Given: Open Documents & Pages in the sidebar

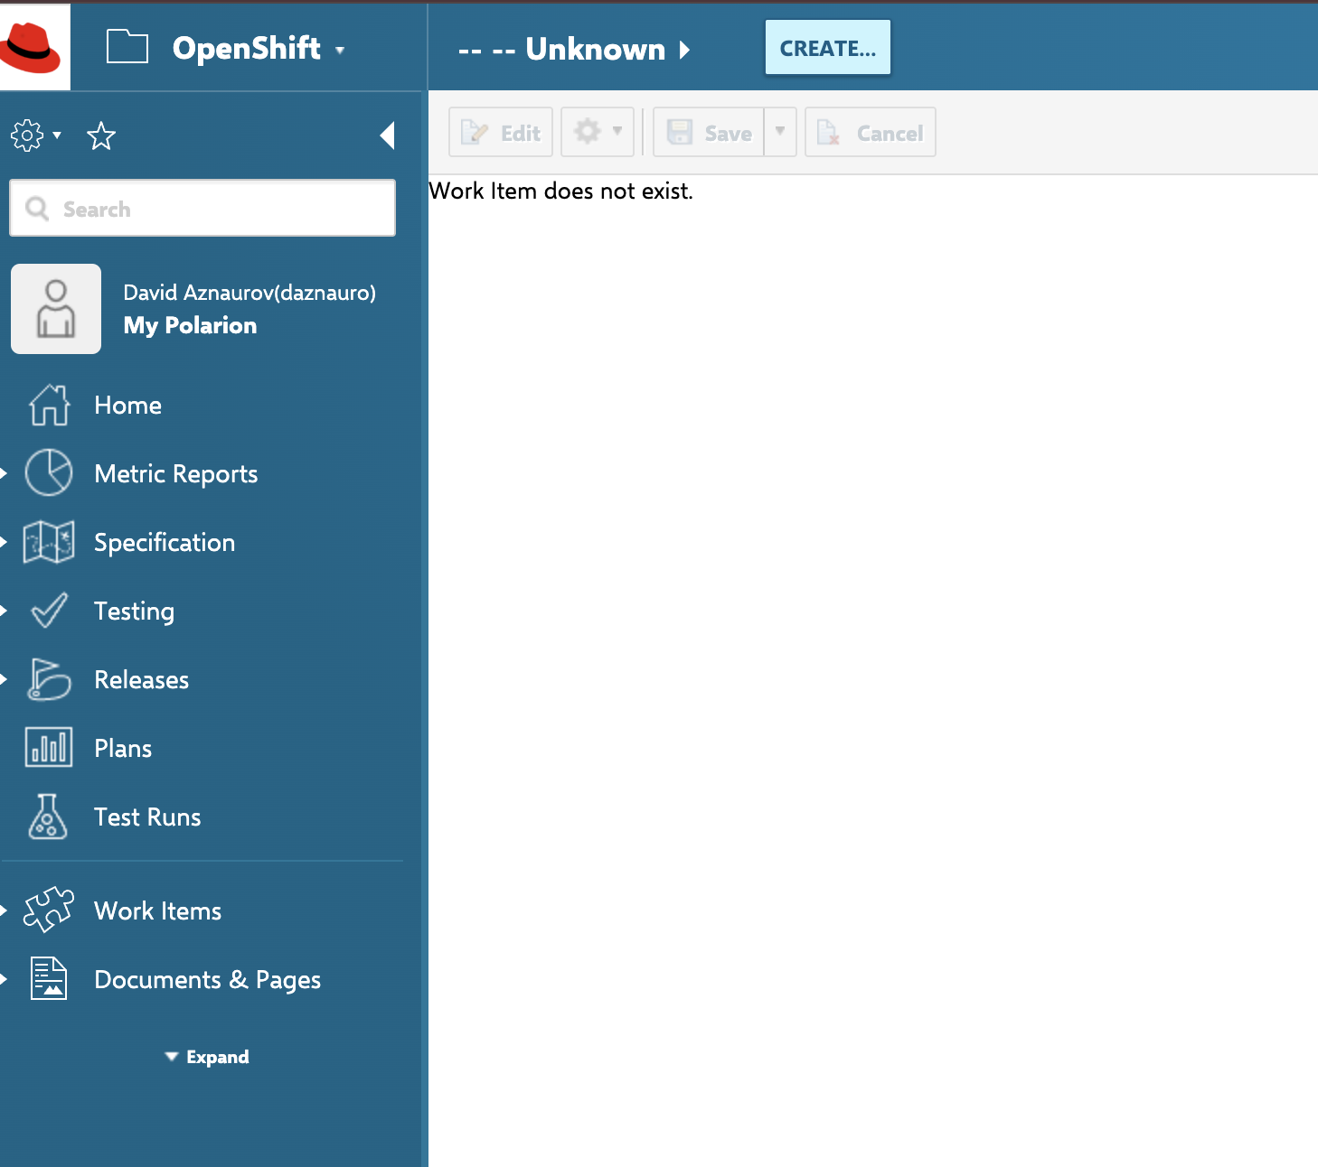Looking at the screenshot, I should pos(207,980).
